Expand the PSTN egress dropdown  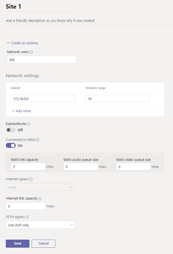(40, 225)
